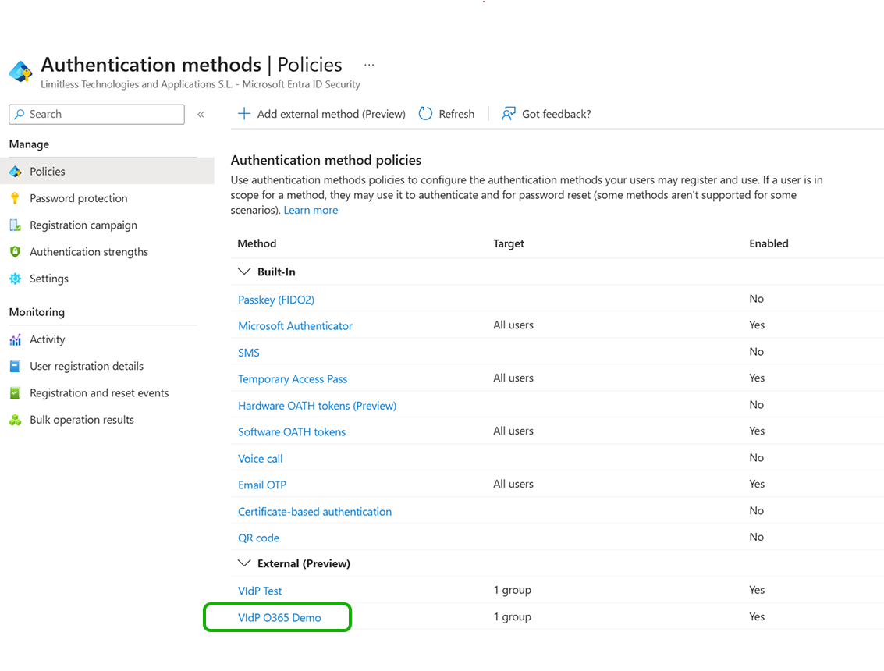Click the Policies icon in sidebar
884x671 pixels.
pos(16,172)
